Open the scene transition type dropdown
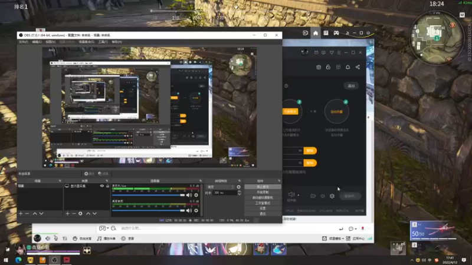The width and height of the screenshot is (472, 265). click(x=220, y=187)
